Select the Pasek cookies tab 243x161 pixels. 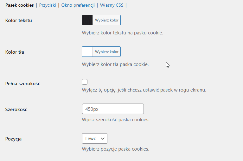(x=20, y=5)
